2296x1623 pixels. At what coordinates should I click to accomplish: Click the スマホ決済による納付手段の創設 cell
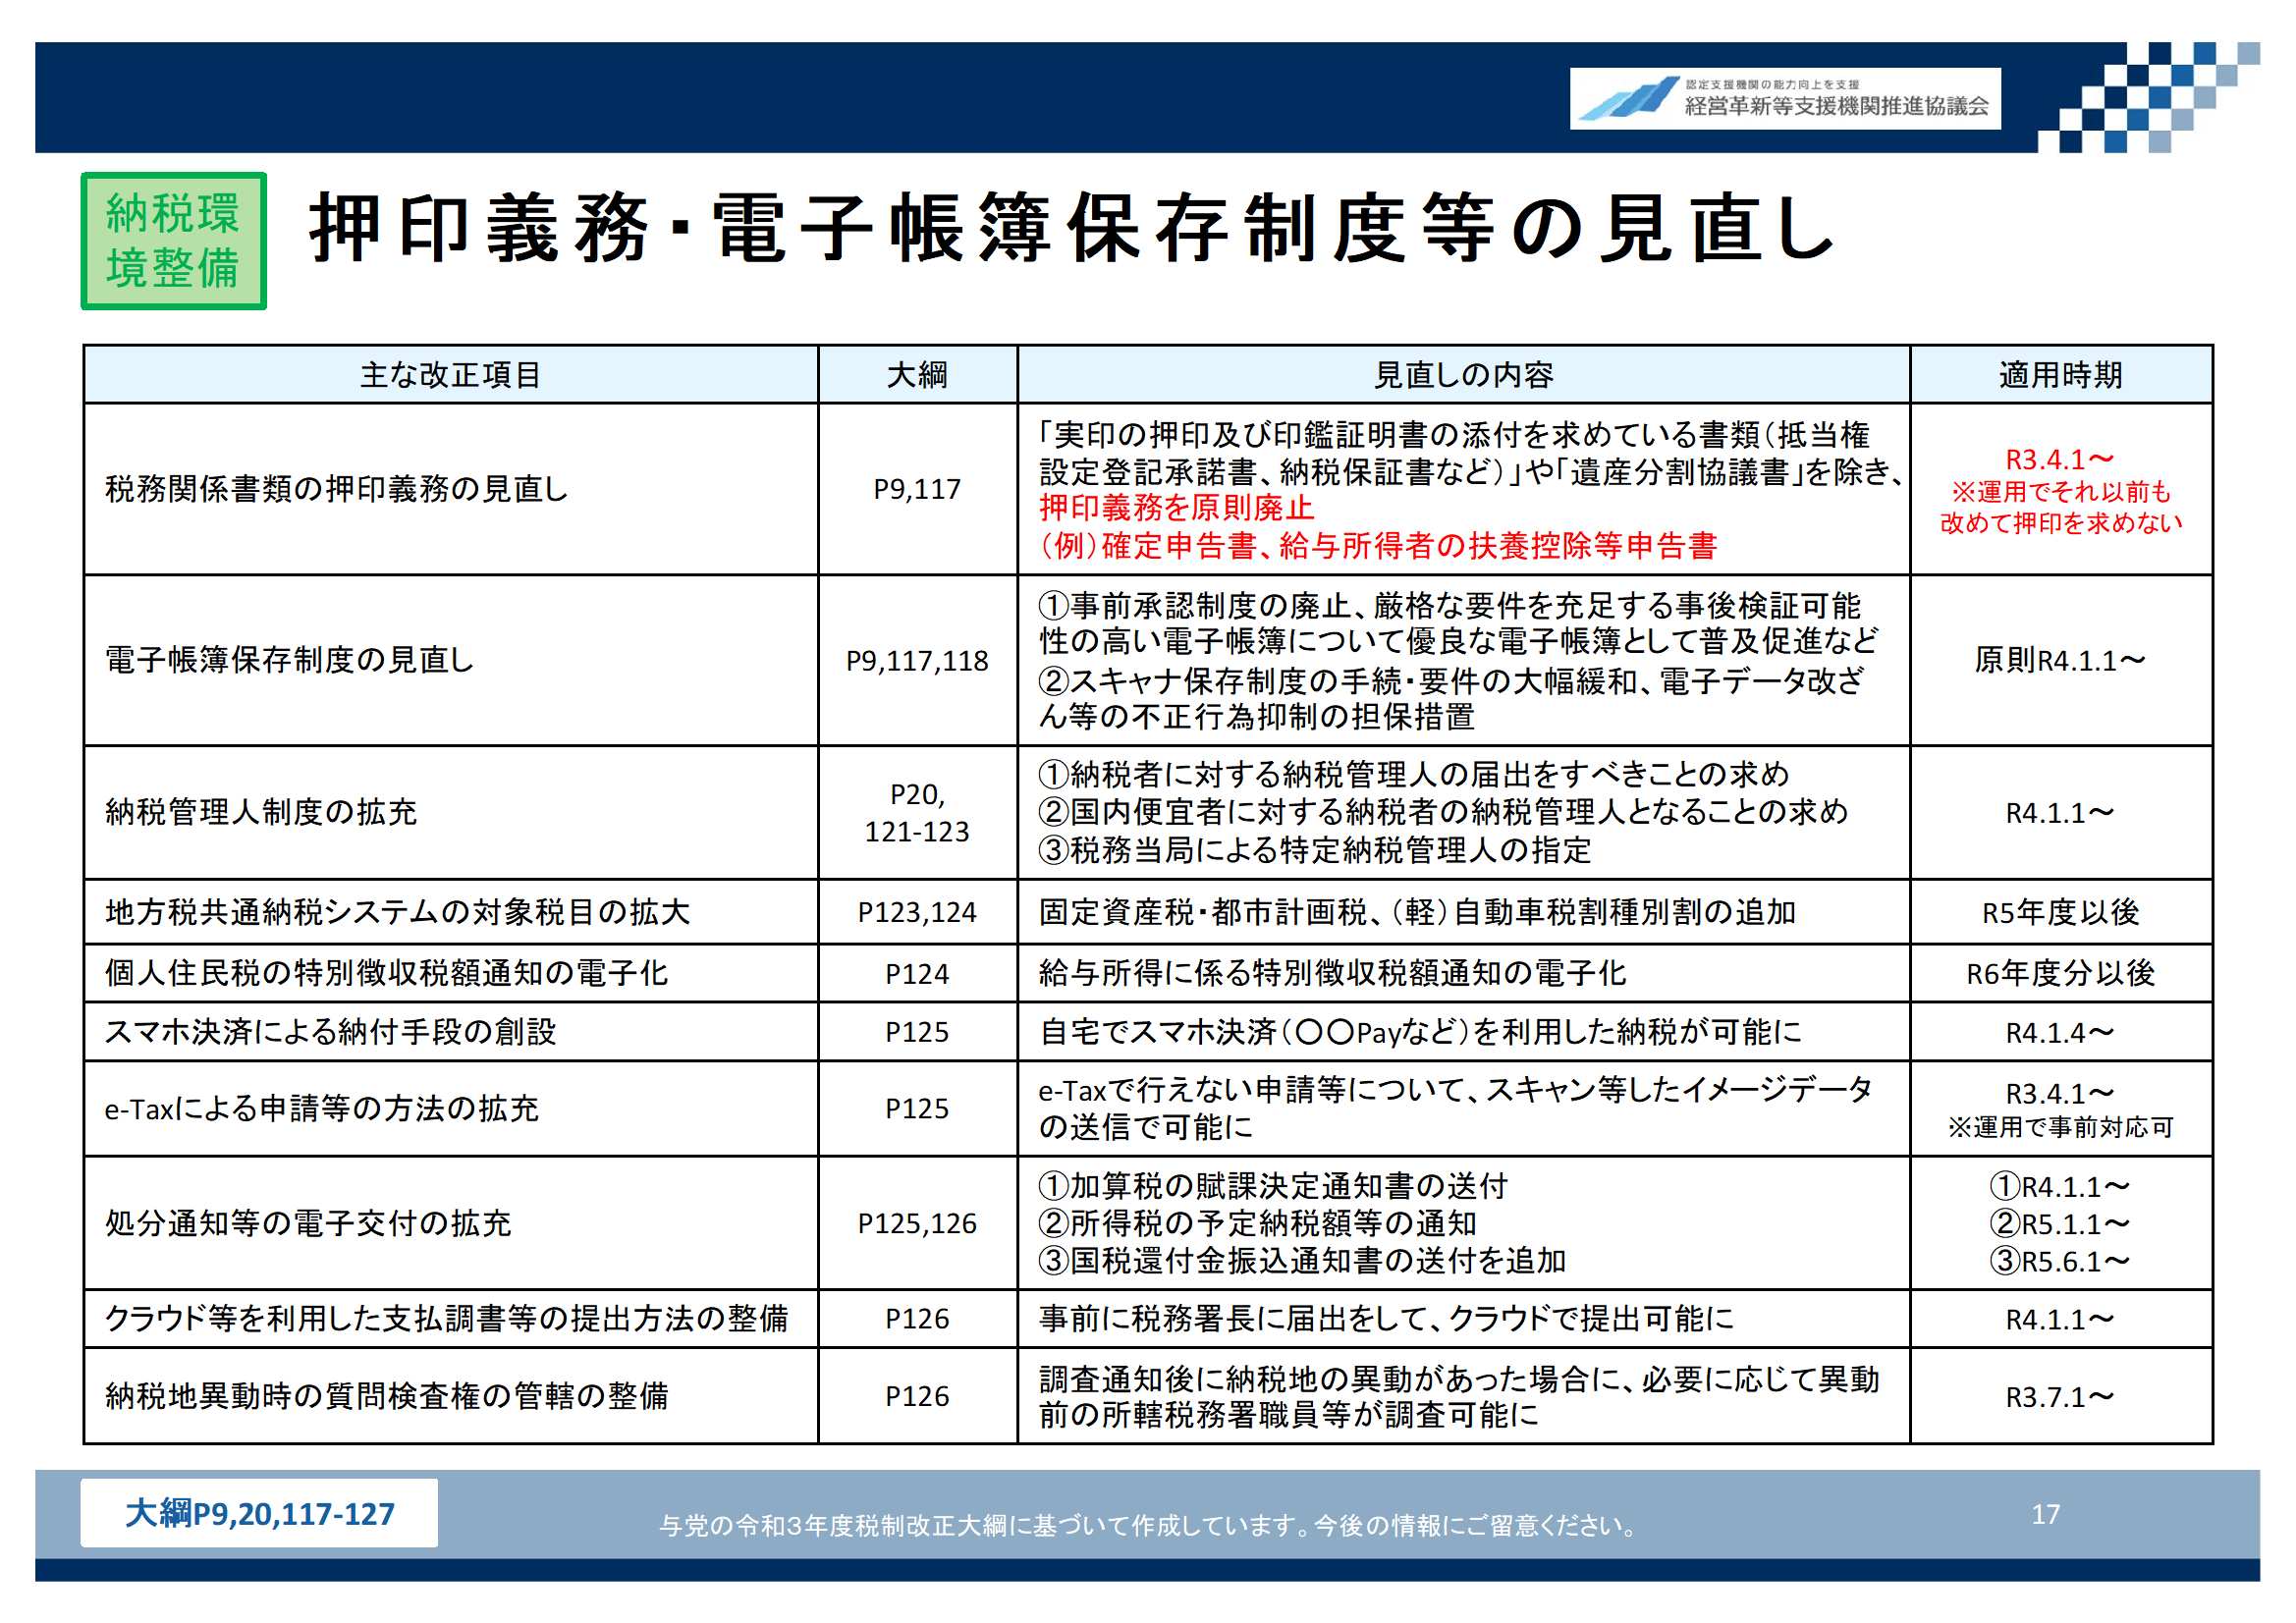[331, 1032]
